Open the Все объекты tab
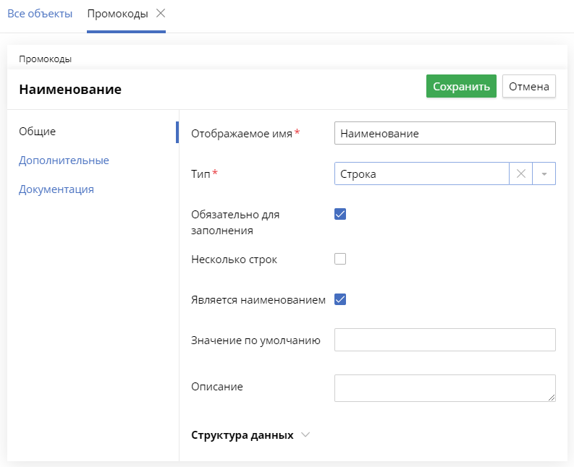The height and width of the screenshot is (467, 574). (x=40, y=14)
